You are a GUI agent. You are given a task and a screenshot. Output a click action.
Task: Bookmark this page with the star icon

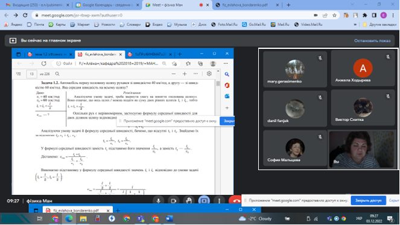pyautogui.click(x=334, y=15)
